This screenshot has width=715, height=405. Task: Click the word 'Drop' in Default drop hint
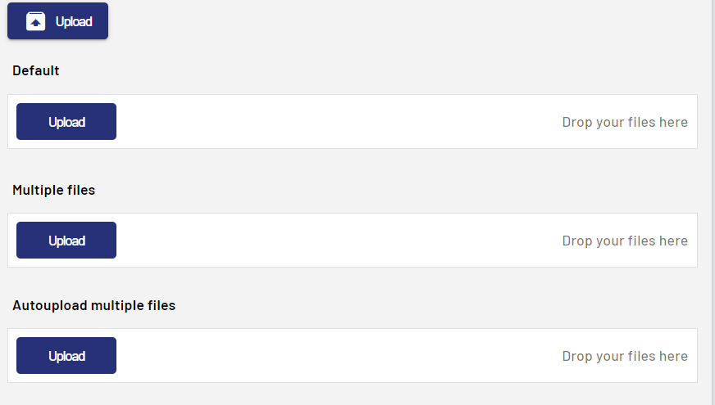[577, 122]
